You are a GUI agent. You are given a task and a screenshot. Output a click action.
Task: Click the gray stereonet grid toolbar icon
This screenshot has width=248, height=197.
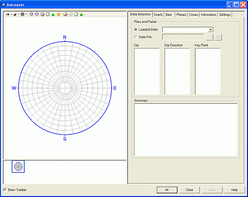coord(22,14)
